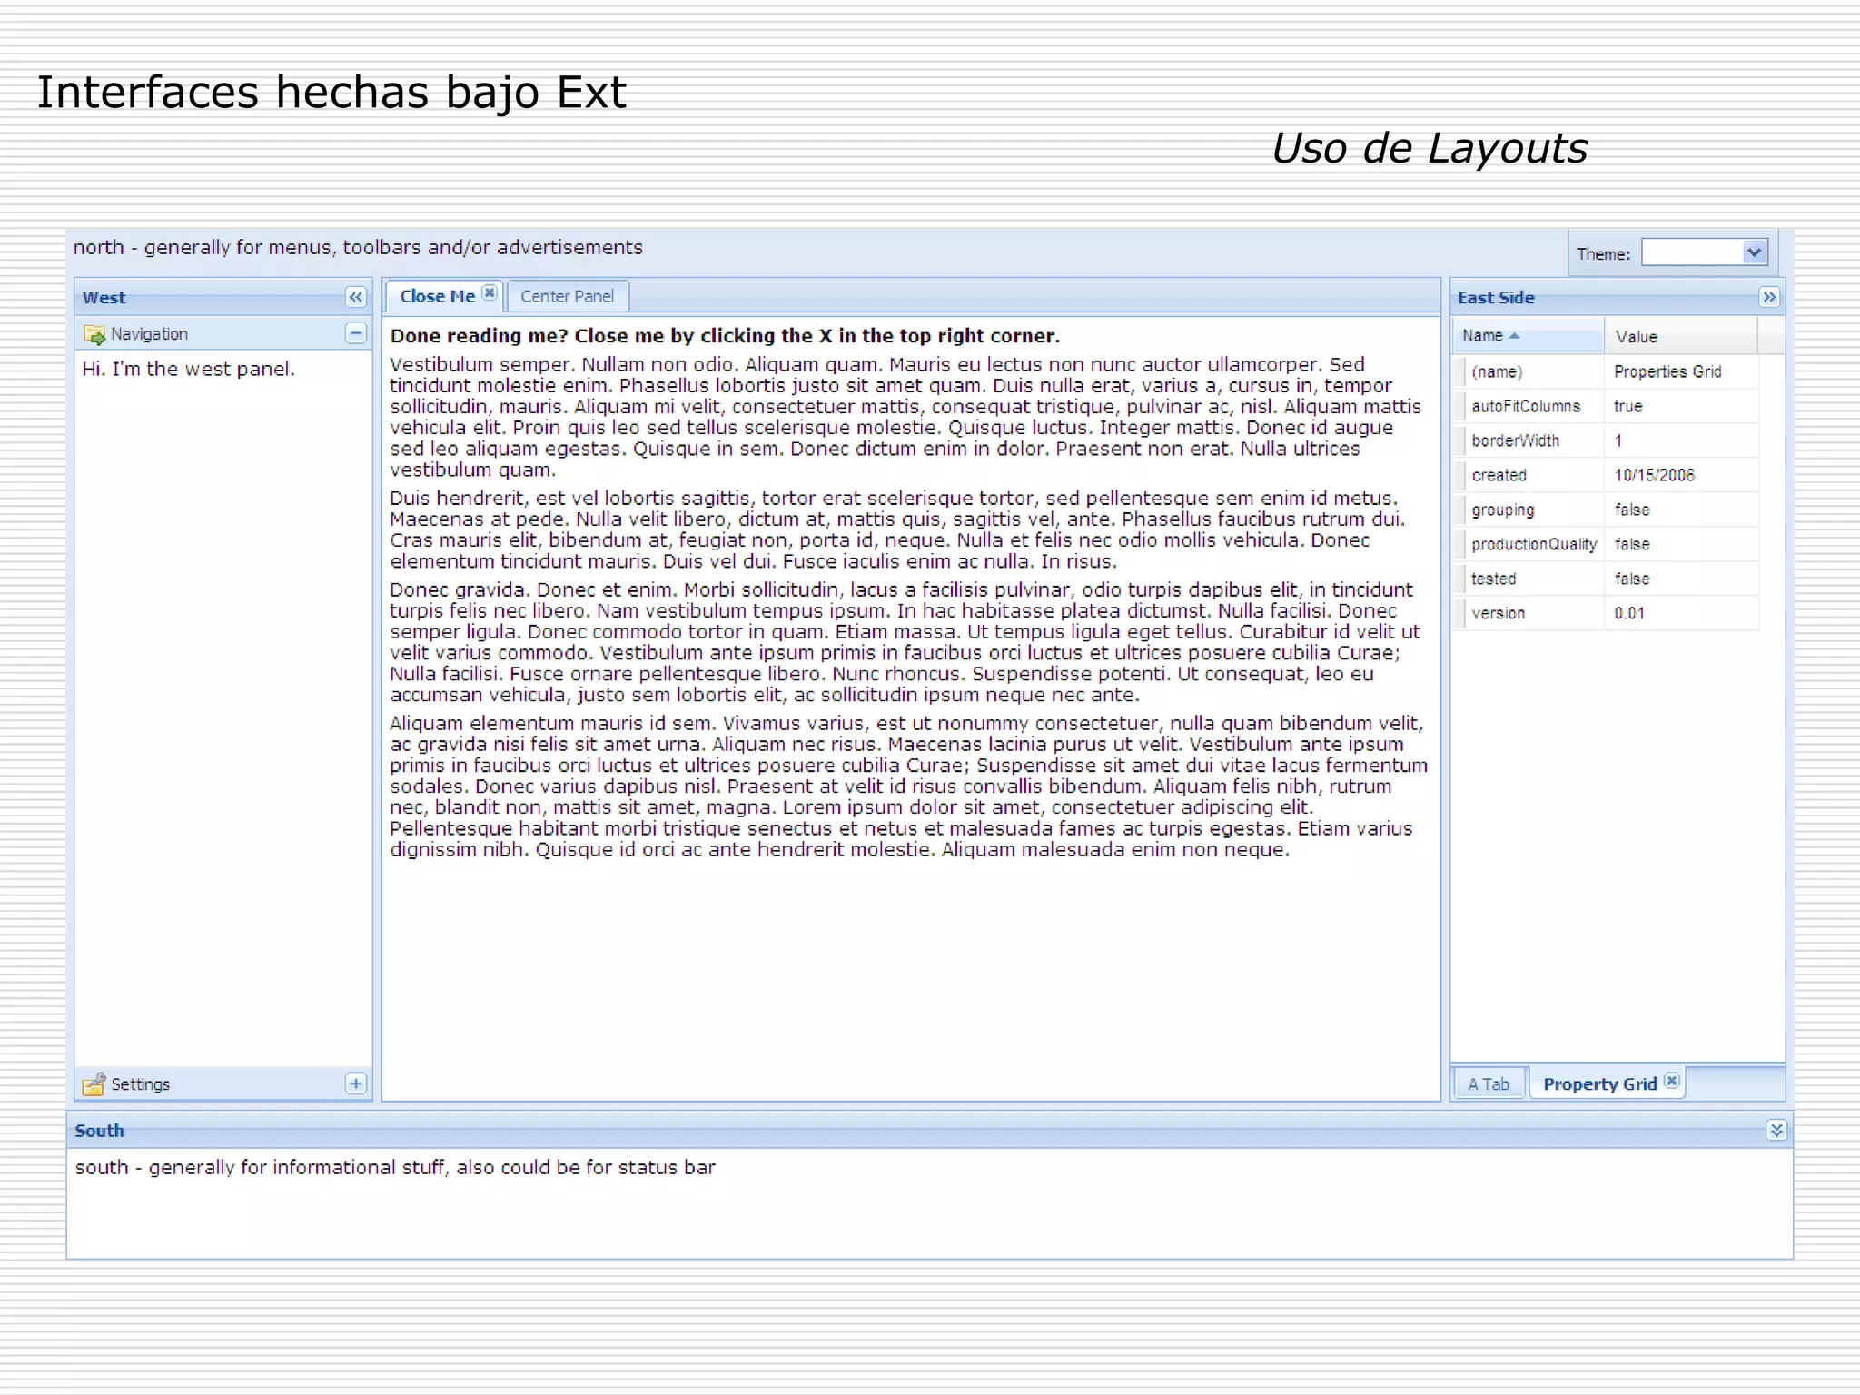This screenshot has height=1395, width=1860.
Task: Collapse the South panel
Action: pyautogui.click(x=1776, y=1130)
